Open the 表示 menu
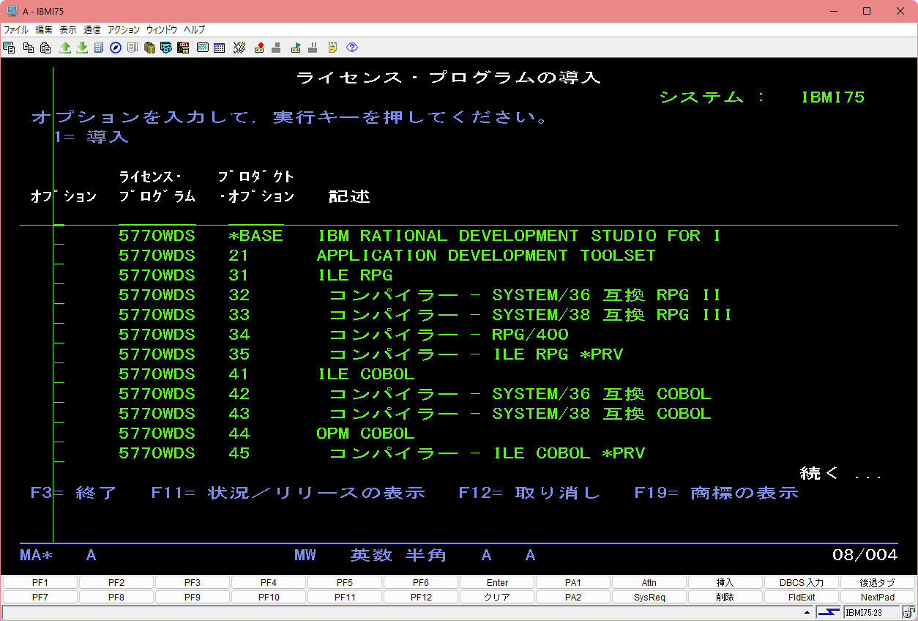918x621 pixels. [x=68, y=30]
